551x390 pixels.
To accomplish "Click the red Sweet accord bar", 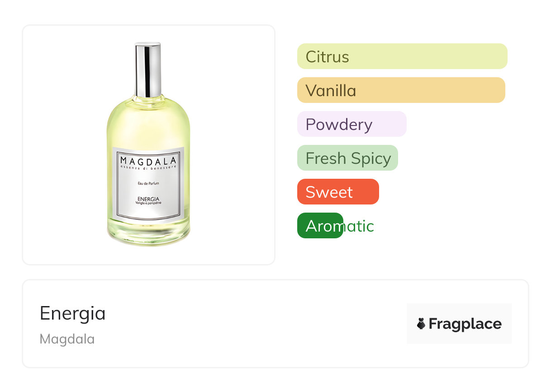I will pyautogui.click(x=337, y=192).
